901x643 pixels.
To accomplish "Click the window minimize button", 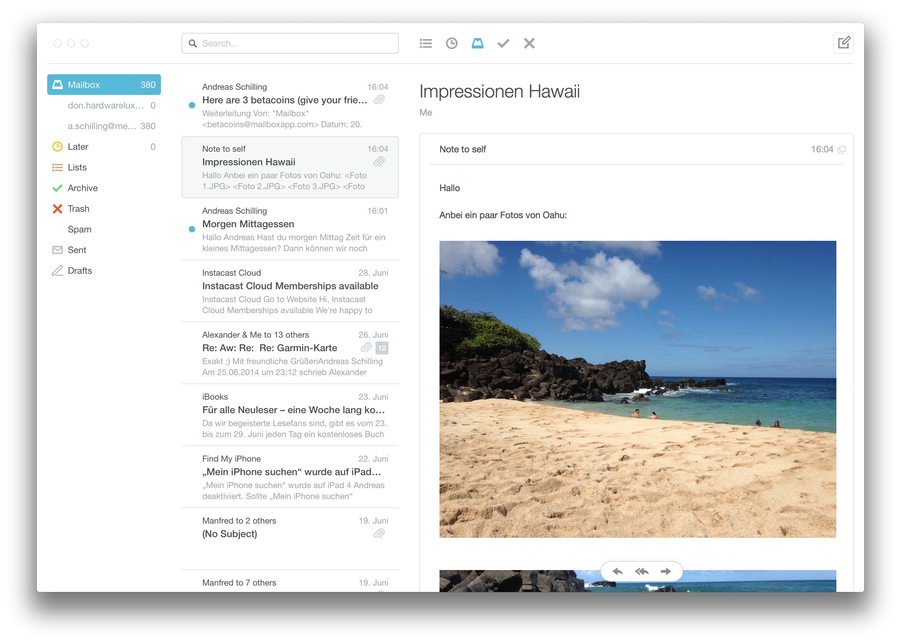I will coord(71,43).
